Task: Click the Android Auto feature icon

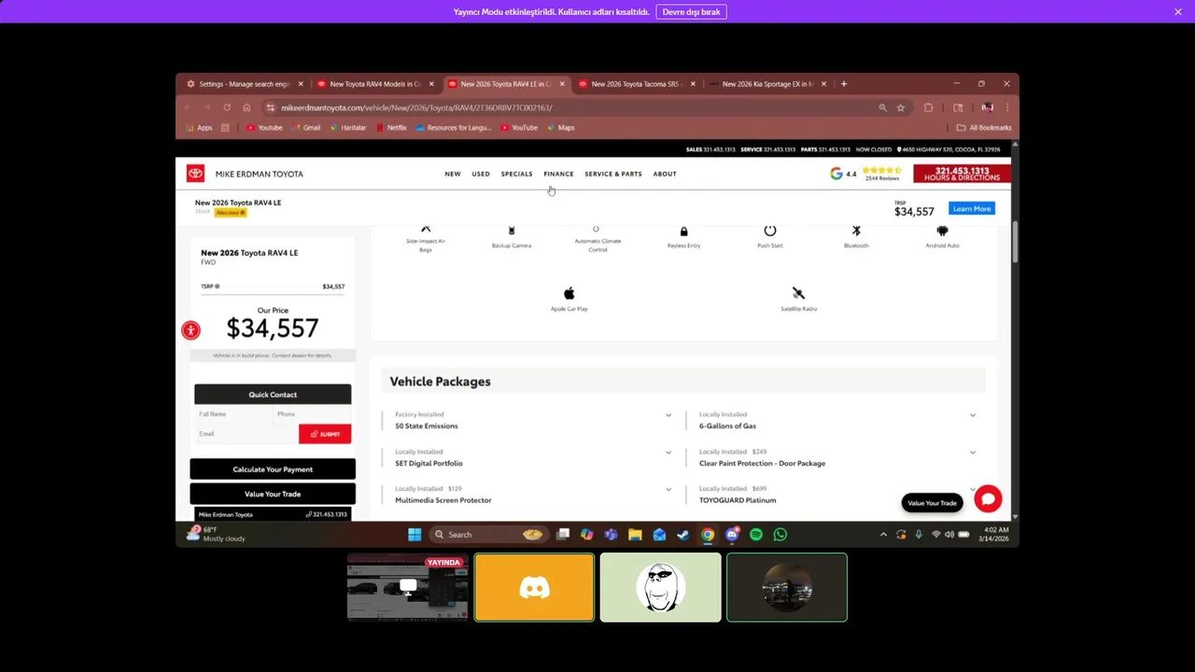Action: click(x=942, y=231)
